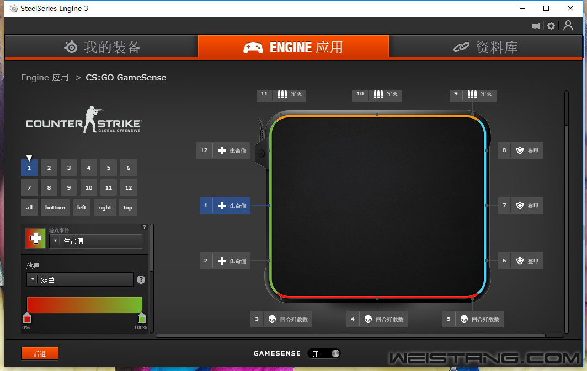Screen dimensions: 587x371
Task: Switch GameSense toggle off
Action: pyautogui.click(x=324, y=353)
